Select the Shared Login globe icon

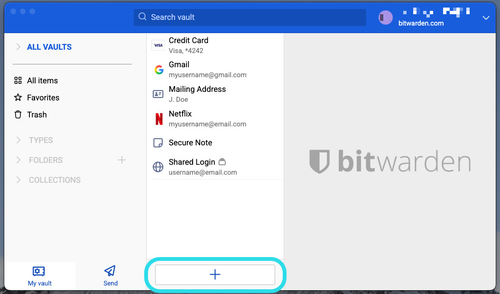click(x=158, y=167)
